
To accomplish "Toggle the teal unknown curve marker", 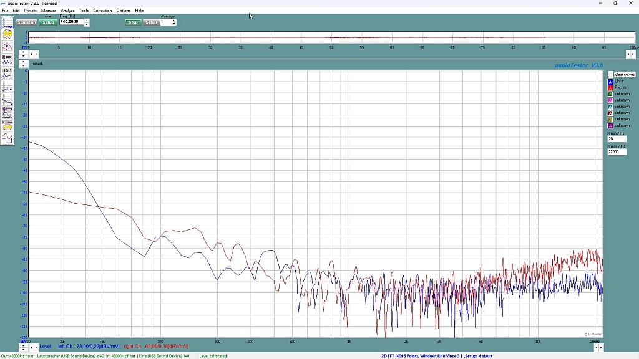I will pyautogui.click(x=610, y=107).
